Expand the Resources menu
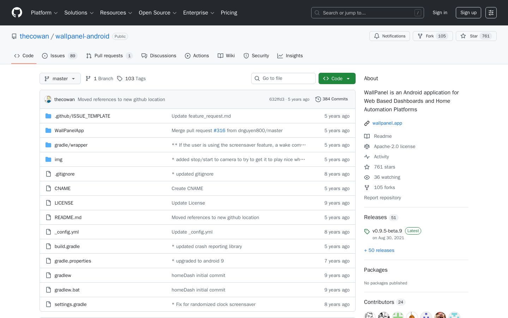Image resolution: width=508 pixels, height=318 pixels. pos(116,13)
